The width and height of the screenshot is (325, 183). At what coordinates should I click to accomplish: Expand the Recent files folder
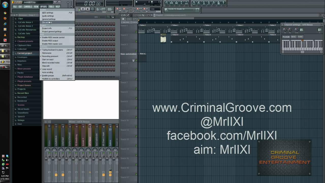click(23, 93)
